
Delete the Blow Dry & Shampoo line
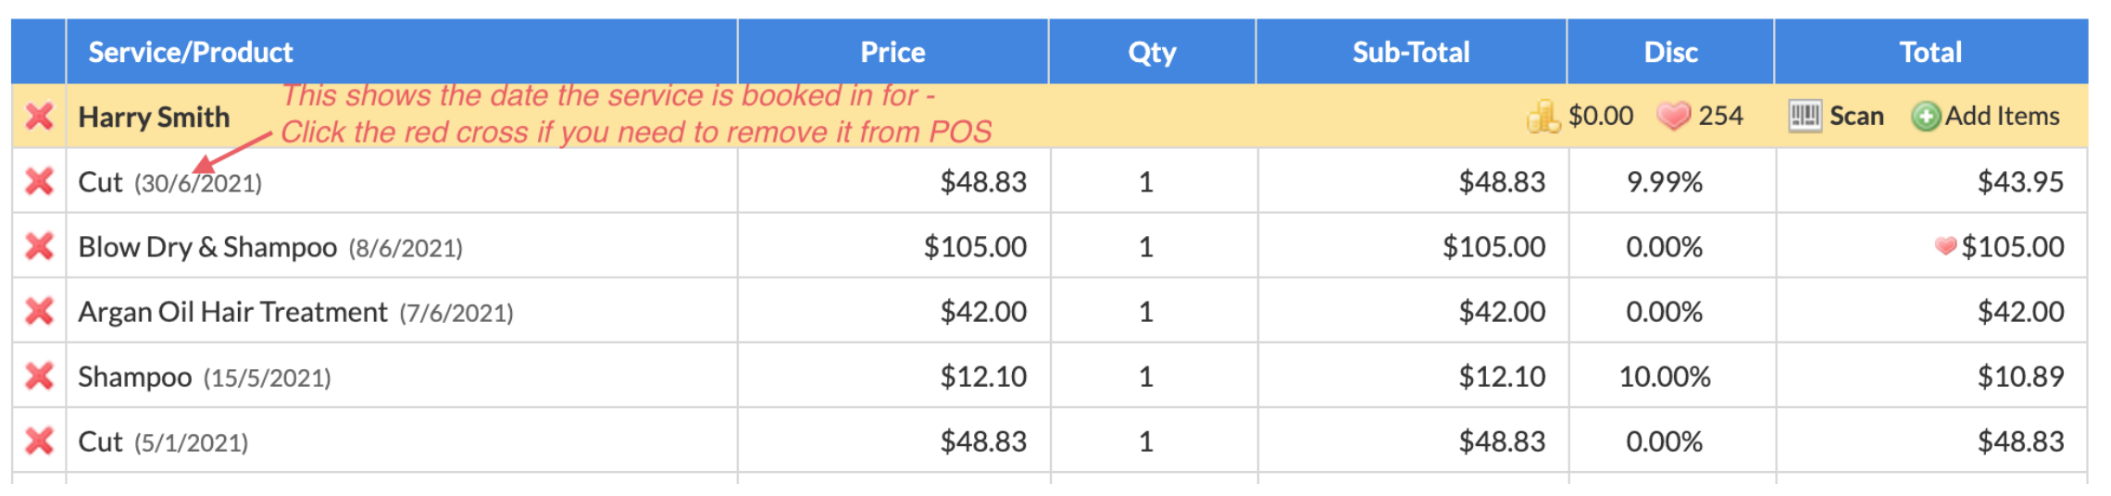click(x=39, y=246)
